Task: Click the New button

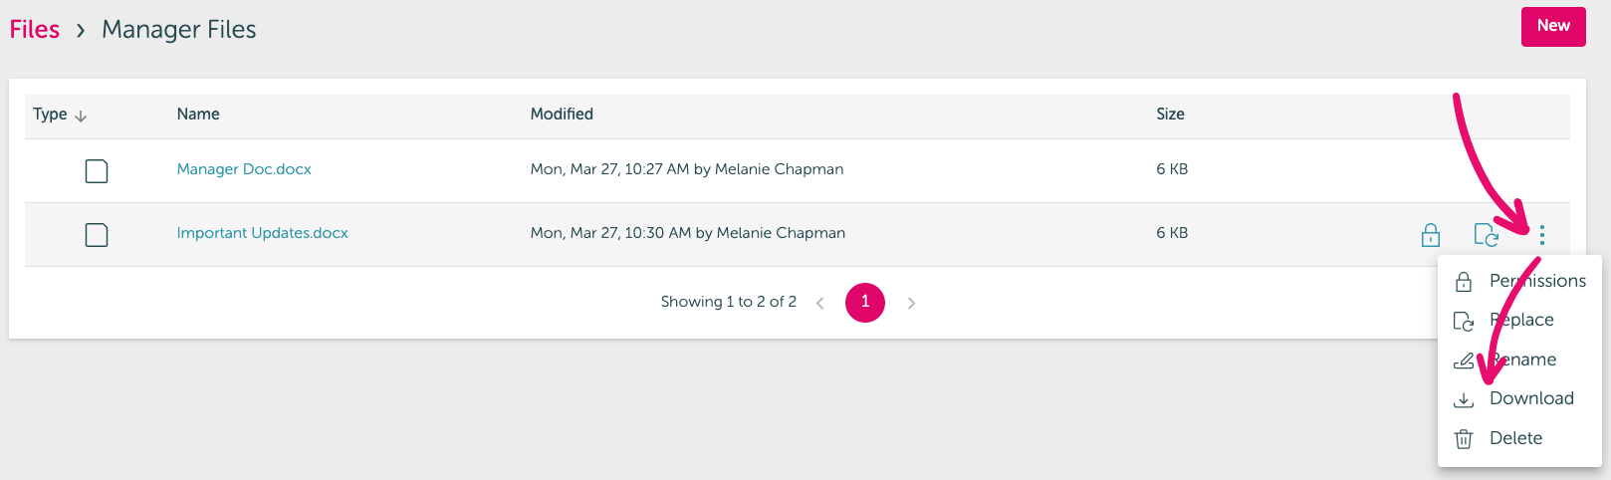Action: 1553,27
